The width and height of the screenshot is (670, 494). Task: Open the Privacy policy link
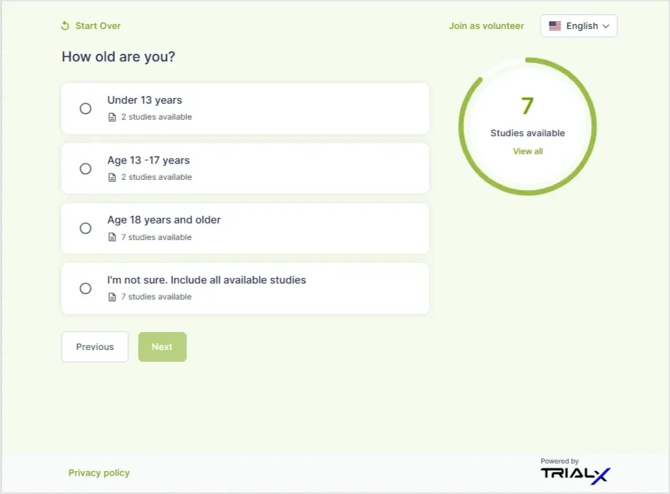tap(99, 473)
